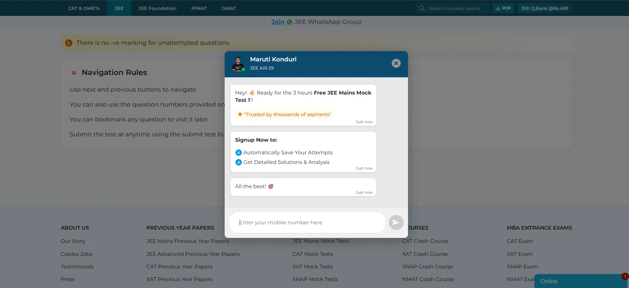Open CAT Exam footer link

pyautogui.click(x=520, y=241)
